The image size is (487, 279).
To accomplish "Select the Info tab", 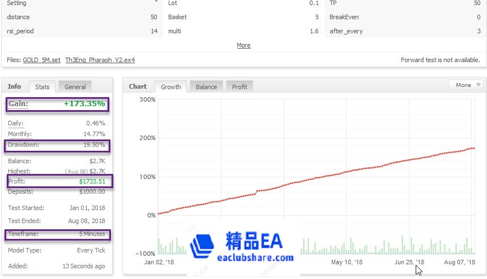I will point(15,86).
